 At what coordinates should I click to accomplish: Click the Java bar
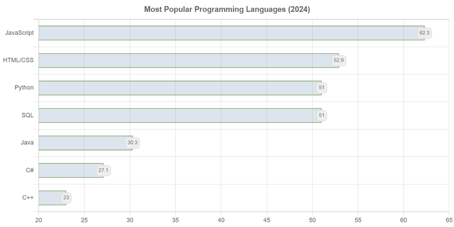click(x=85, y=142)
